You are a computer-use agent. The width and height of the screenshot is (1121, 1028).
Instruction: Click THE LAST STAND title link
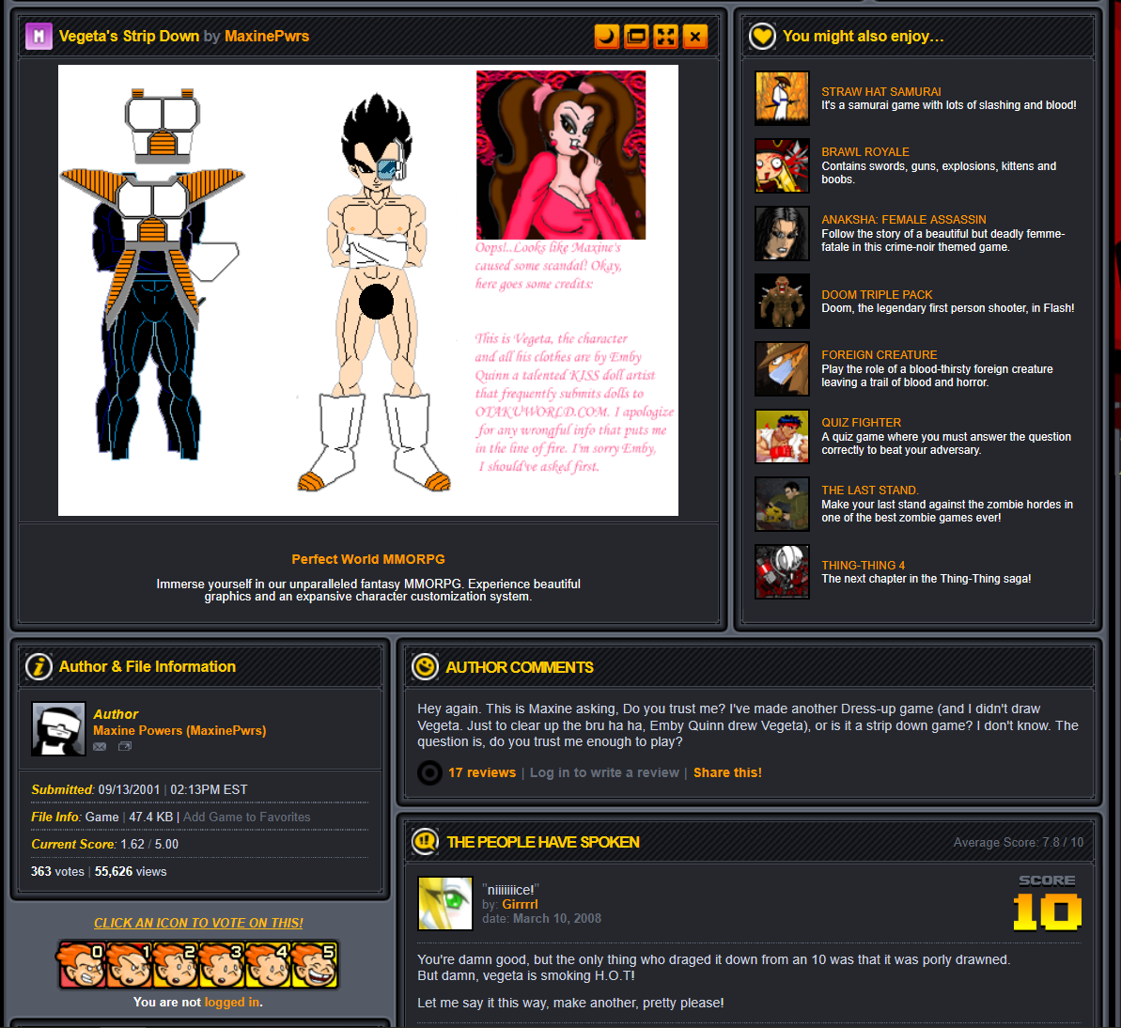(x=870, y=490)
